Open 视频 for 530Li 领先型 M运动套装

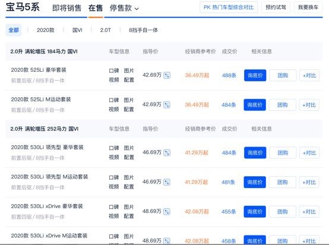pyautogui.click(x=114, y=187)
